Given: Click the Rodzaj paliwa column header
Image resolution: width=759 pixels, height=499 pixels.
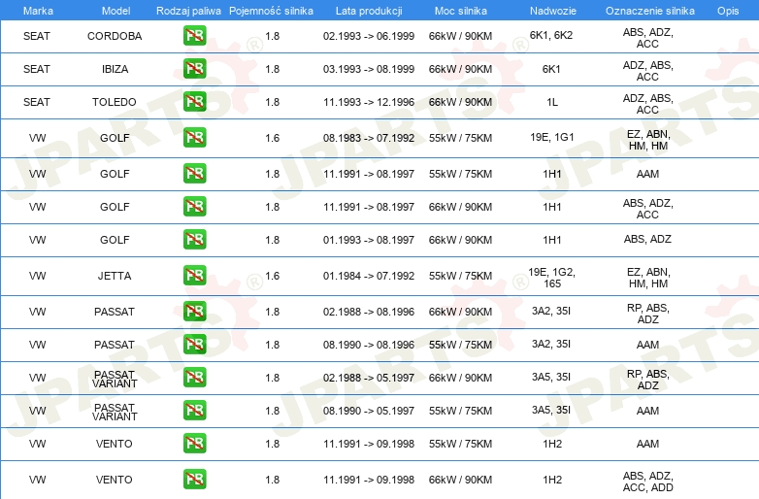Looking at the screenshot, I should coord(188,11).
